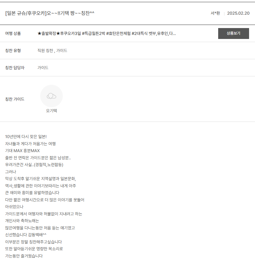Open the 후쿠오카3일 travel product title

point(106,33)
